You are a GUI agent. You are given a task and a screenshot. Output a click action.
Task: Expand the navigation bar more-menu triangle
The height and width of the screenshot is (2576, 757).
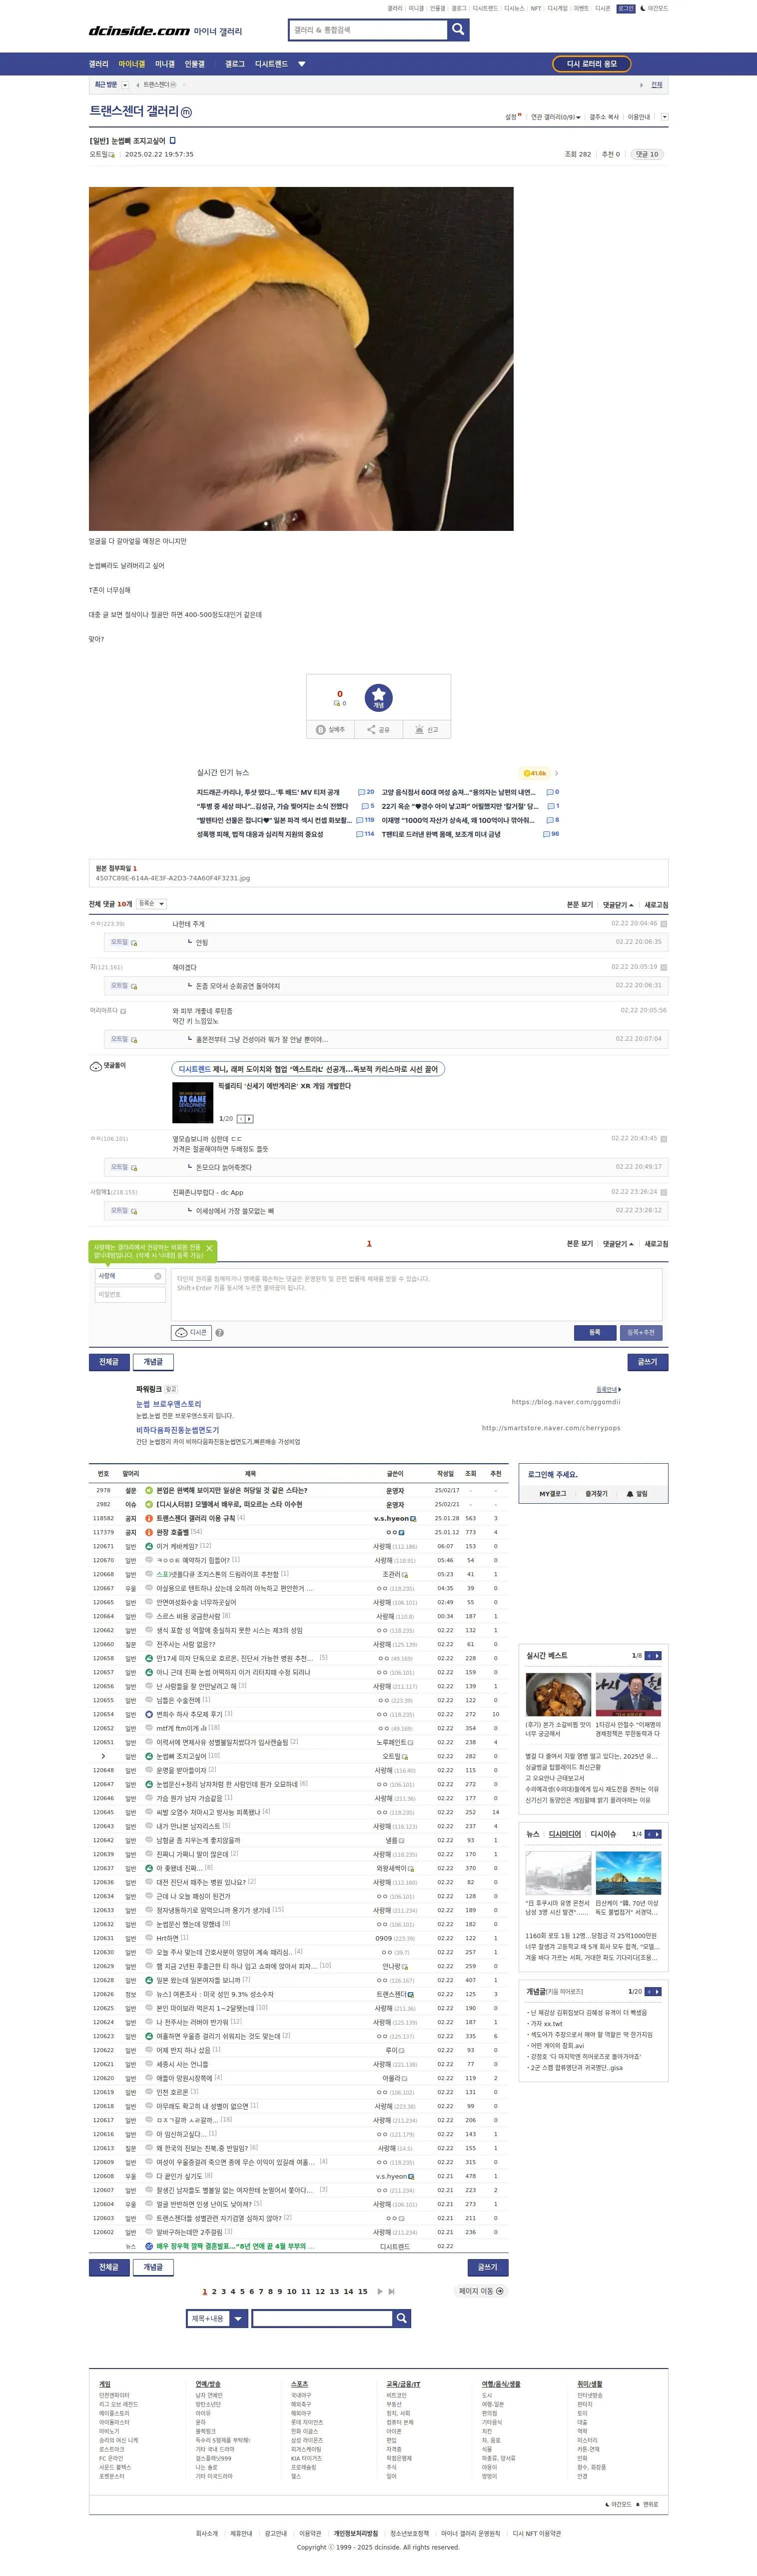tap(302, 64)
